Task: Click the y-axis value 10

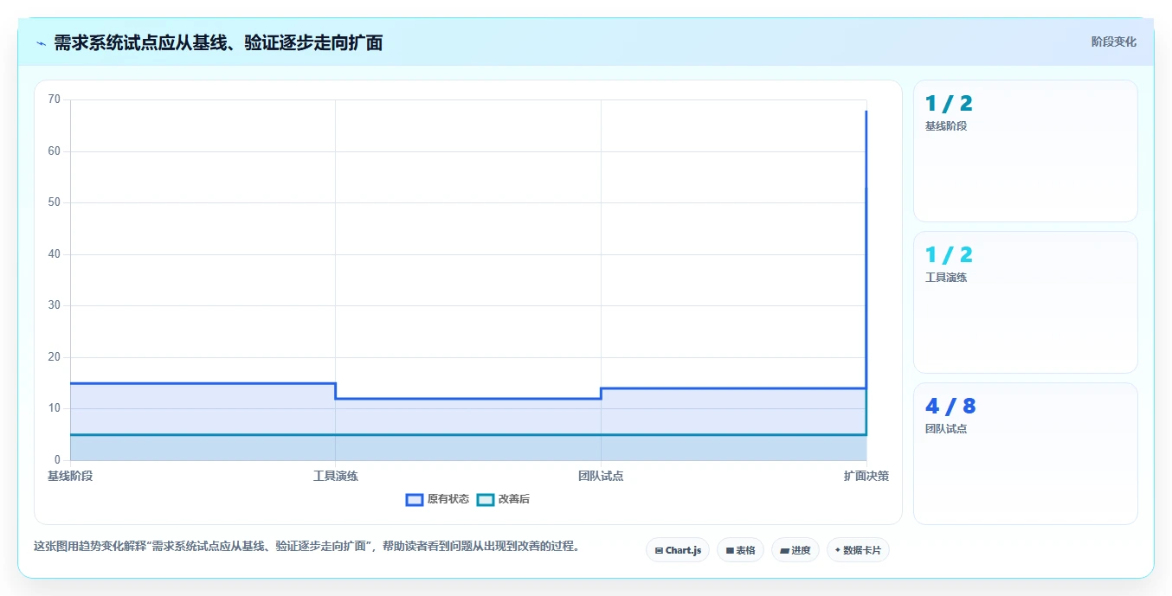Action: [x=55, y=408]
